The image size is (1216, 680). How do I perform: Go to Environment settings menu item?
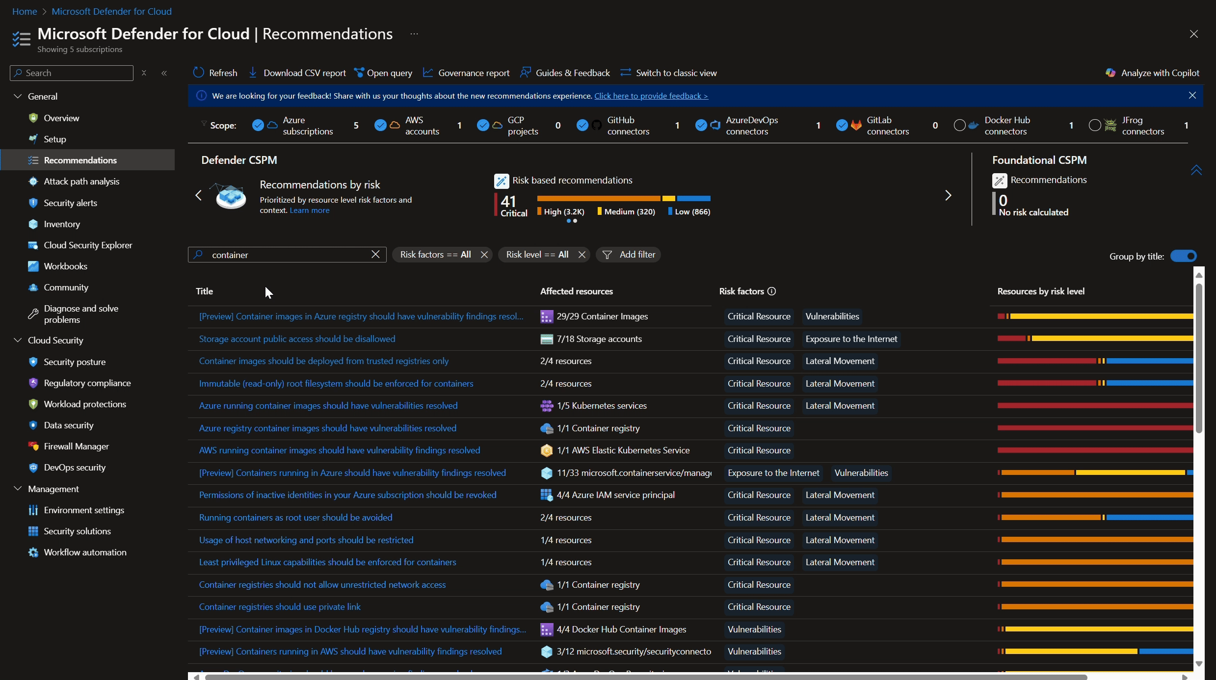pyautogui.click(x=84, y=510)
